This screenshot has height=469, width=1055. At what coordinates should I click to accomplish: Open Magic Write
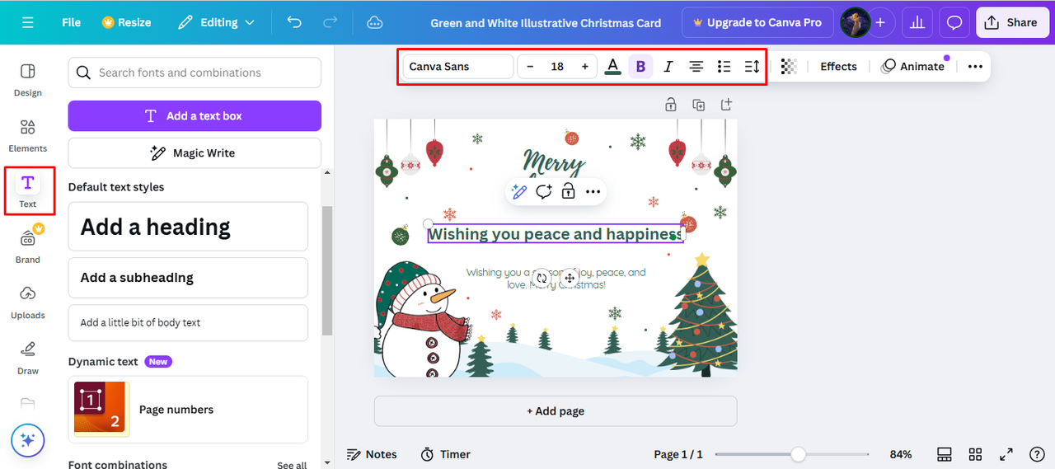pos(195,152)
